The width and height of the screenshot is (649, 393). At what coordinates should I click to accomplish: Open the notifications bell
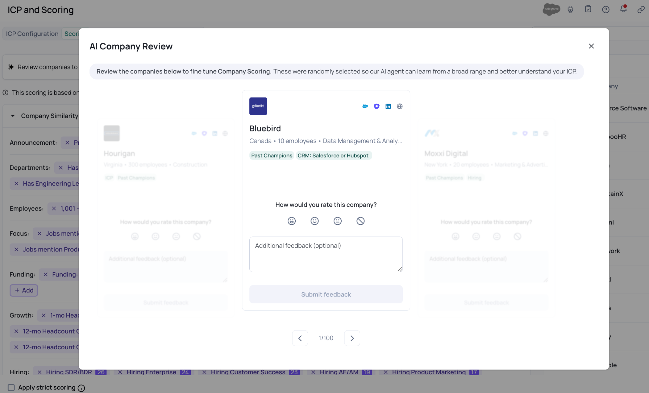point(623,9)
